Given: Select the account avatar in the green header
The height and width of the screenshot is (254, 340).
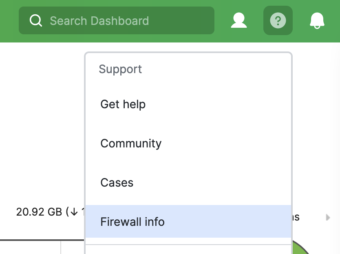Looking at the screenshot, I should click(239, 20).
